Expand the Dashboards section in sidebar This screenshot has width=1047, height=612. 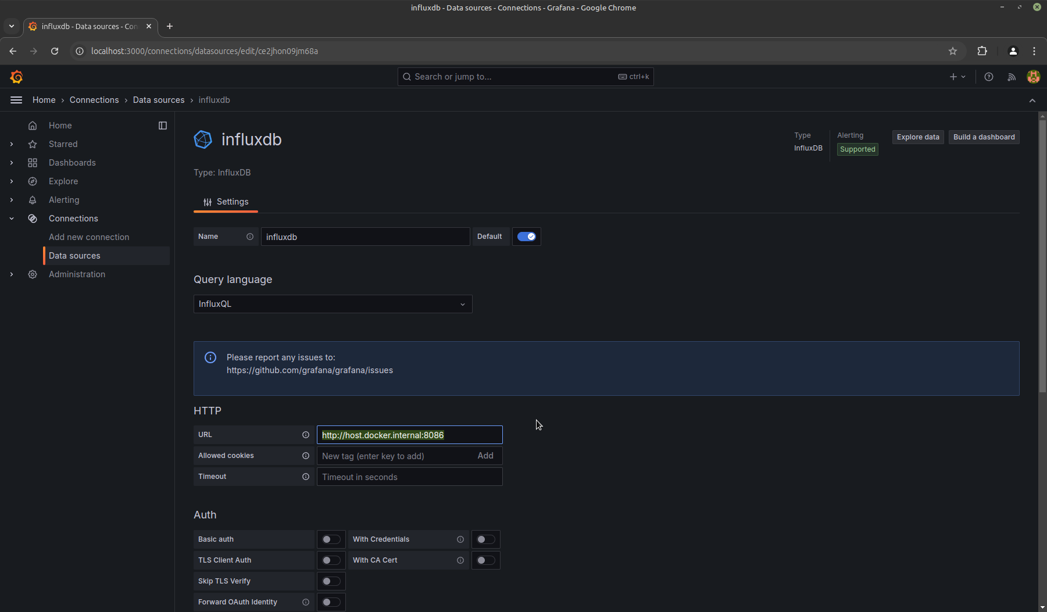click(x=12, y=163)
